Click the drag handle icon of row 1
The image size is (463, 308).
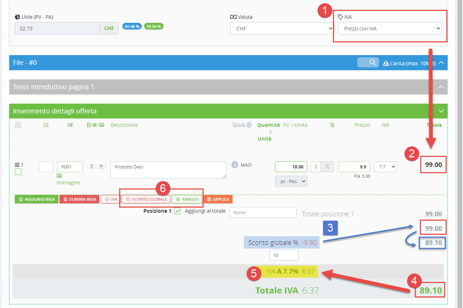(x=17, y=165)
